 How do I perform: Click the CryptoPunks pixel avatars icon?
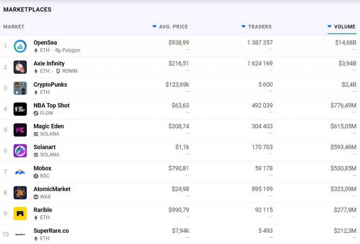[x=20, y=88]
